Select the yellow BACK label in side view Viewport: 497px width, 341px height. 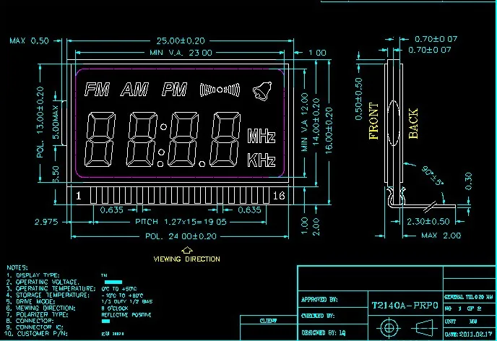point(413,124)
